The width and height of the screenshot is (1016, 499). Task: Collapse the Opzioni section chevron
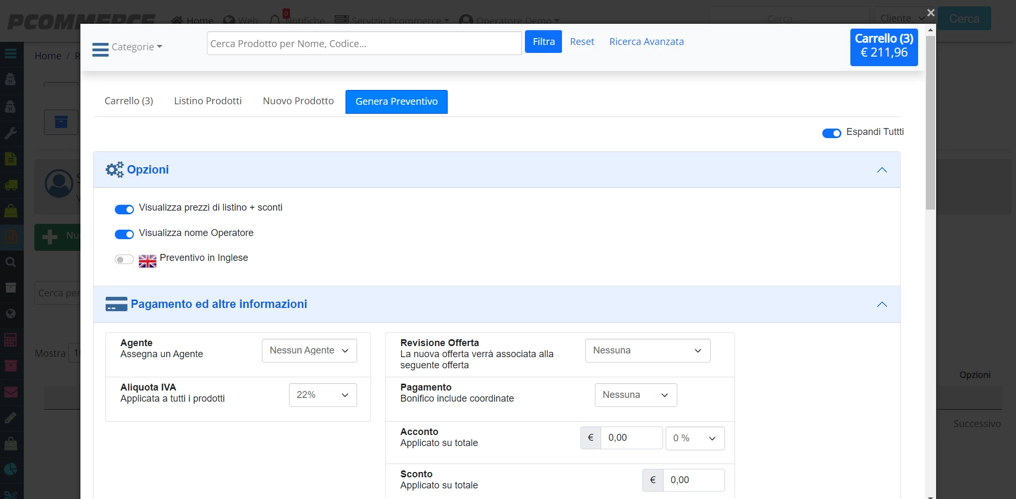882,170
